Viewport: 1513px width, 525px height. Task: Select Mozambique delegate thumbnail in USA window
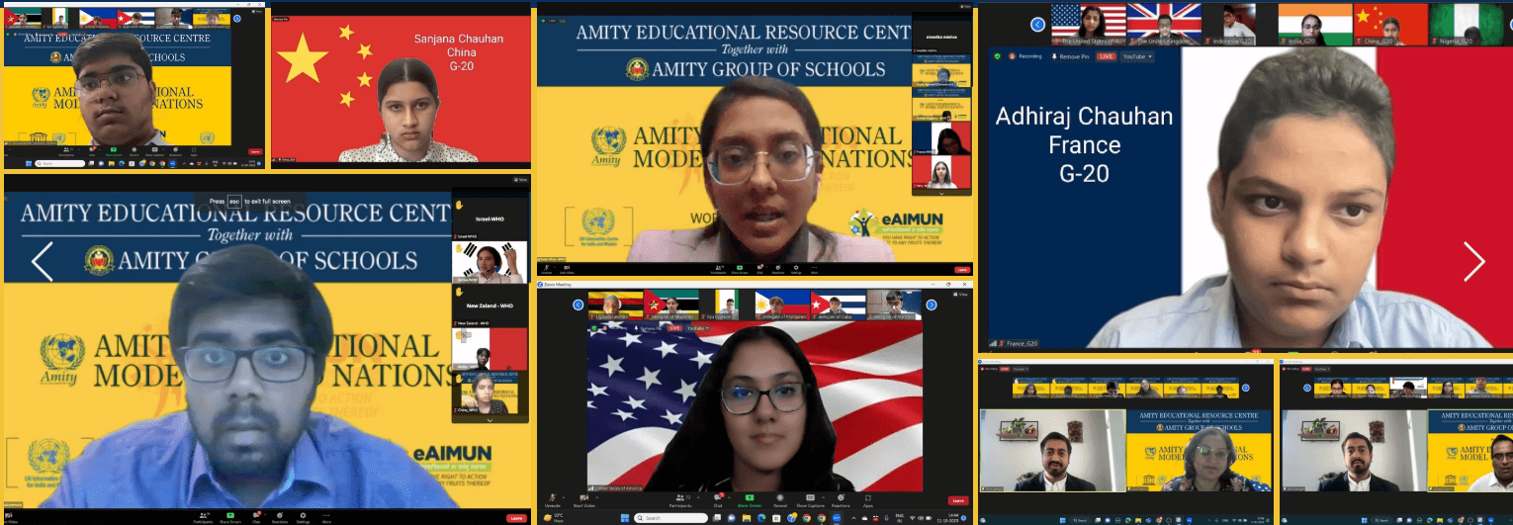(x=670, y=305)
